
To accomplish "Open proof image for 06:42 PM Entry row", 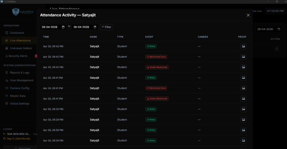I will (243, 46).
